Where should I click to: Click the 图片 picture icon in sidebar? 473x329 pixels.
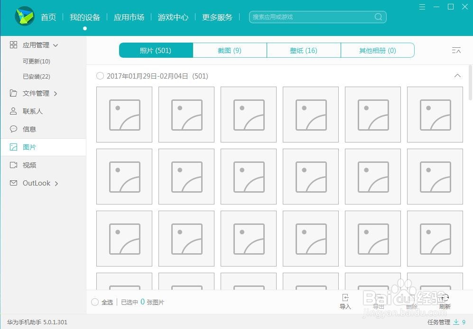click(13, 147)
